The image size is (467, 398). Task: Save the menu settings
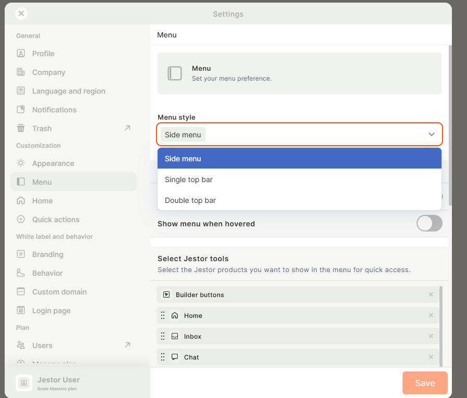(425, 383)
